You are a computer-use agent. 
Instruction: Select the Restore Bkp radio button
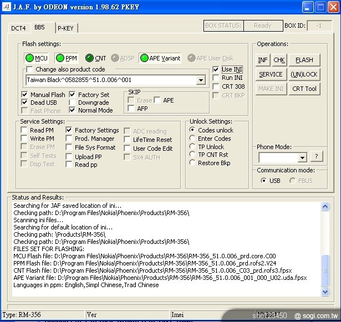point(192,162)
